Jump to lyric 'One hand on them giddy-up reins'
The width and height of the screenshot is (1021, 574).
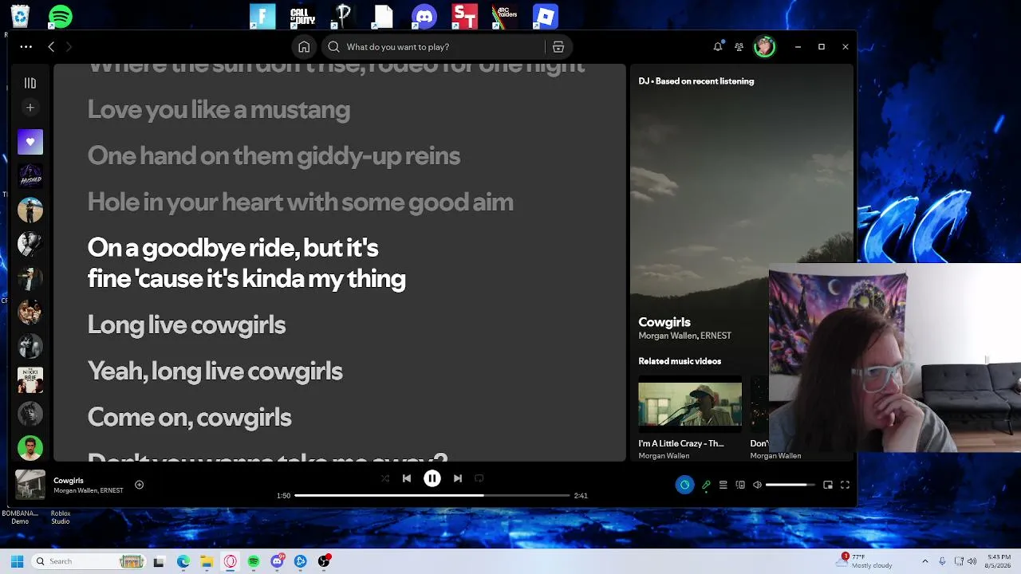[274, 155]
